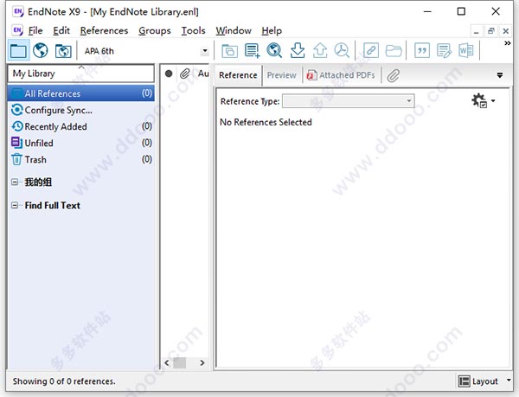This screenshot has height=397, width=519.
Task: Click reference panel gear settings icon
Action: tap(479, 100)
